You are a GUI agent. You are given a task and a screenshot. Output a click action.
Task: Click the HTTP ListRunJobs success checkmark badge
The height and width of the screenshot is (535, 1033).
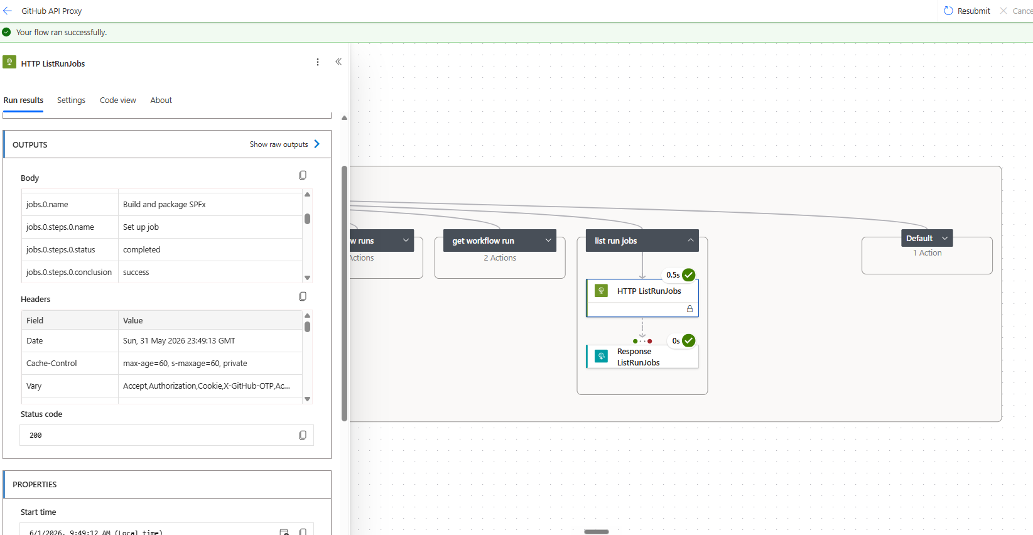(689, 274)
